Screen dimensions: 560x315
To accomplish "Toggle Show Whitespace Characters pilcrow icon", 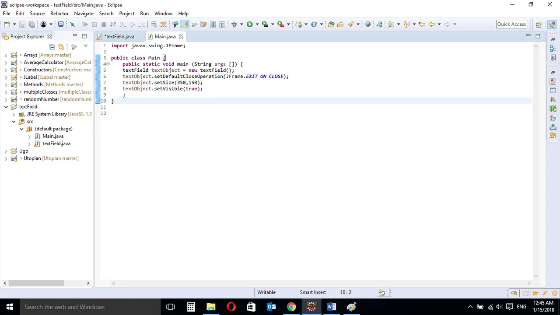I will pos(222,24).
